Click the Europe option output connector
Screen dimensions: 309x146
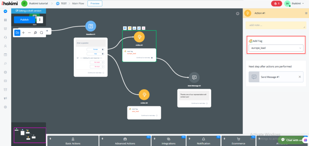click(103, 49)
